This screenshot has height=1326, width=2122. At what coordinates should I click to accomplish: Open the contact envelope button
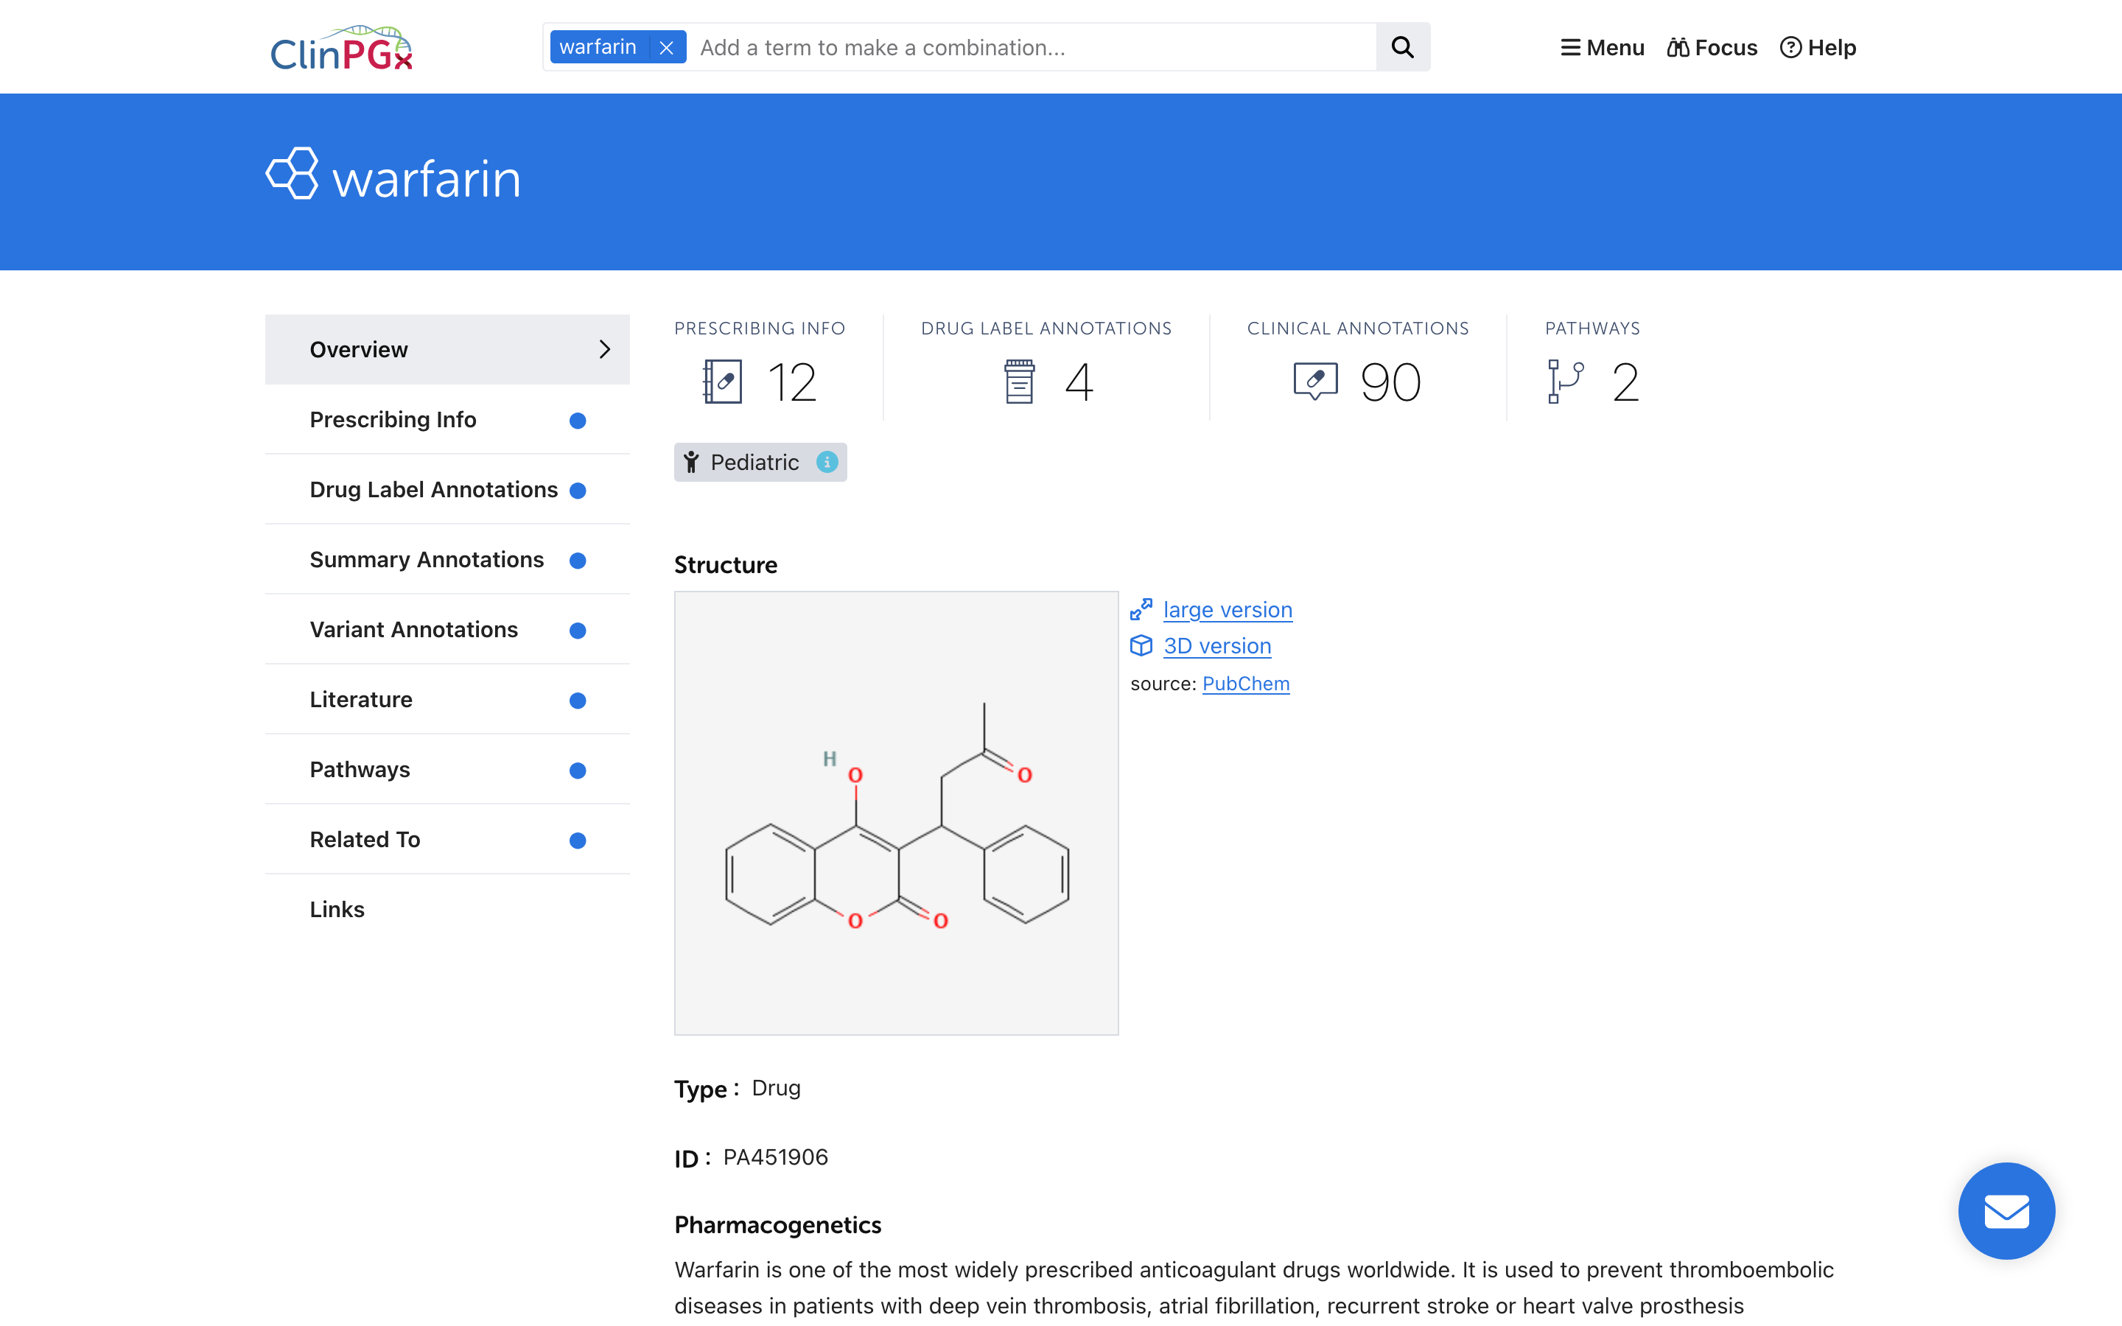[2006, 1210]
